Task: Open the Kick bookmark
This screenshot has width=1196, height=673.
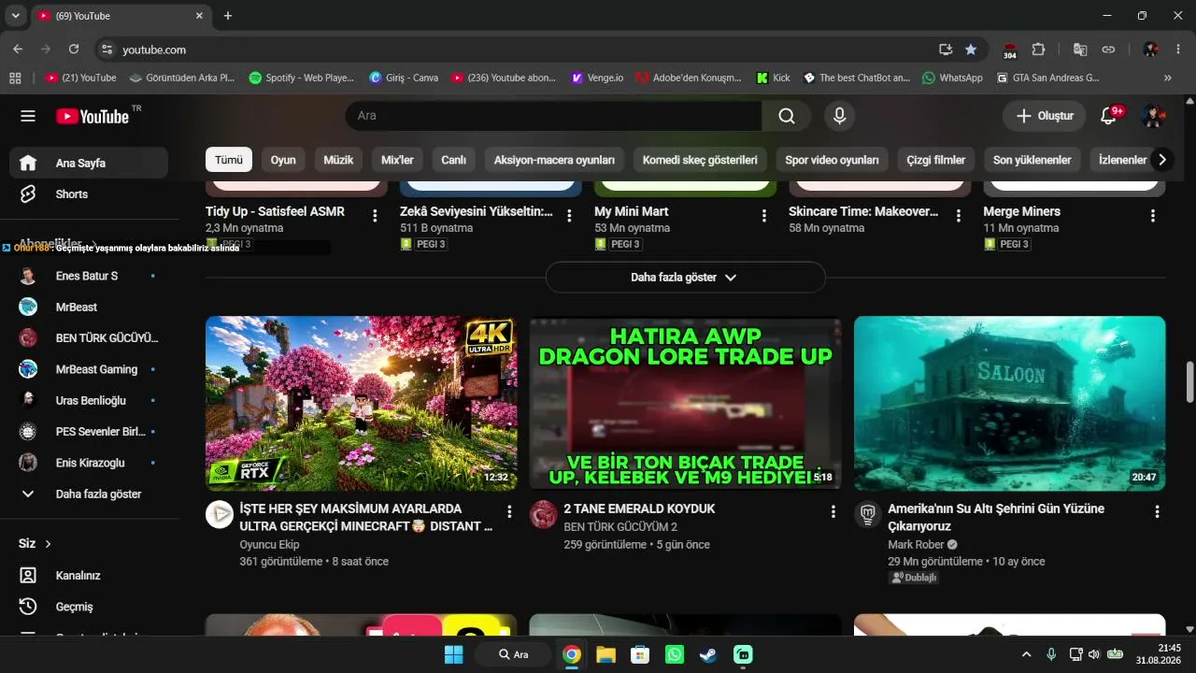Action: [x=774, y=79]
